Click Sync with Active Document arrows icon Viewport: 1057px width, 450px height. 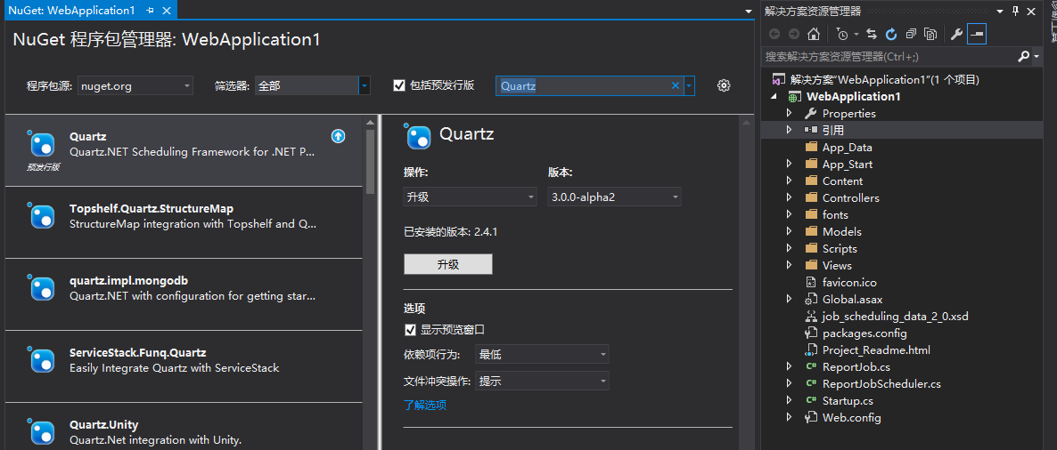tap(872, 35)
